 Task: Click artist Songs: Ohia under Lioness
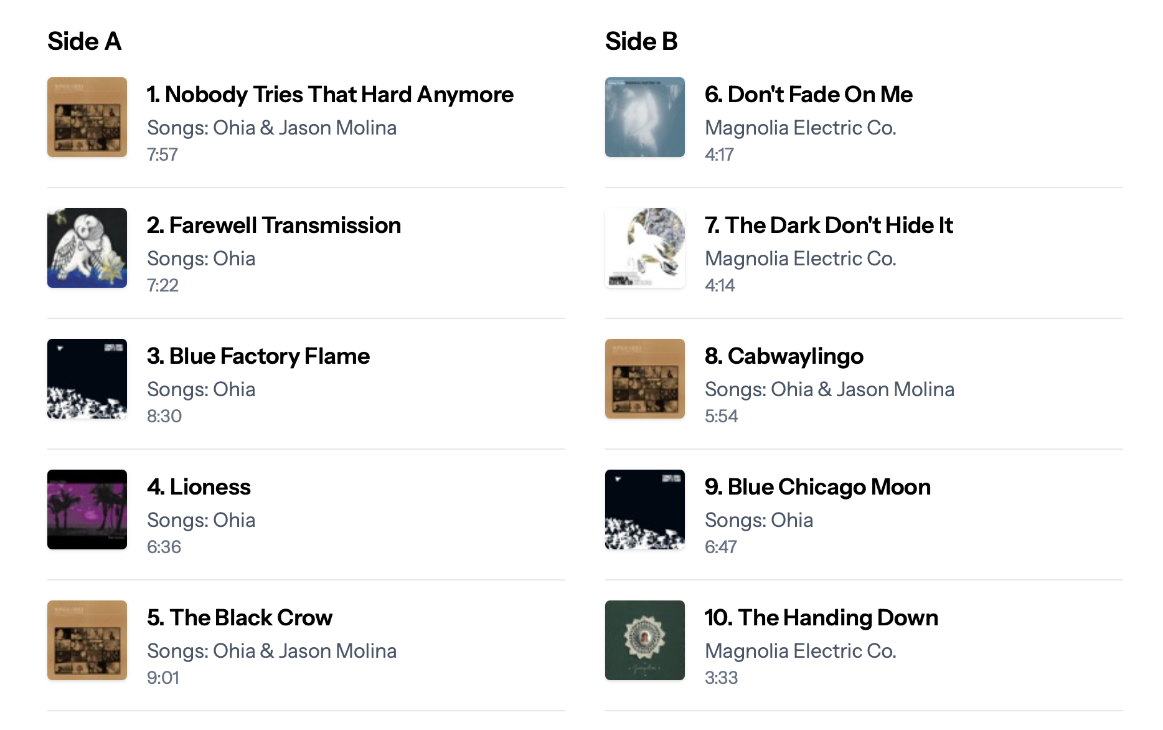pyautogui.click(x=201, y=520)
